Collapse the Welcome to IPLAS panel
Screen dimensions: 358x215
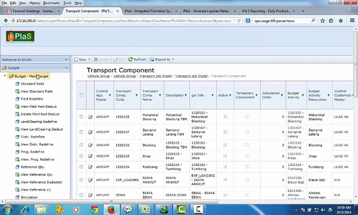click(x=66, y=60)
